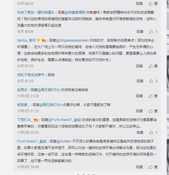This screenshot has width=169, height=175.
Task: Like 赵栖迟's reply posted at 21:28
Action: (x=153, y=96)
